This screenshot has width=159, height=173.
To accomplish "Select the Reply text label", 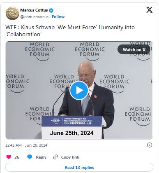I will 41,157.
